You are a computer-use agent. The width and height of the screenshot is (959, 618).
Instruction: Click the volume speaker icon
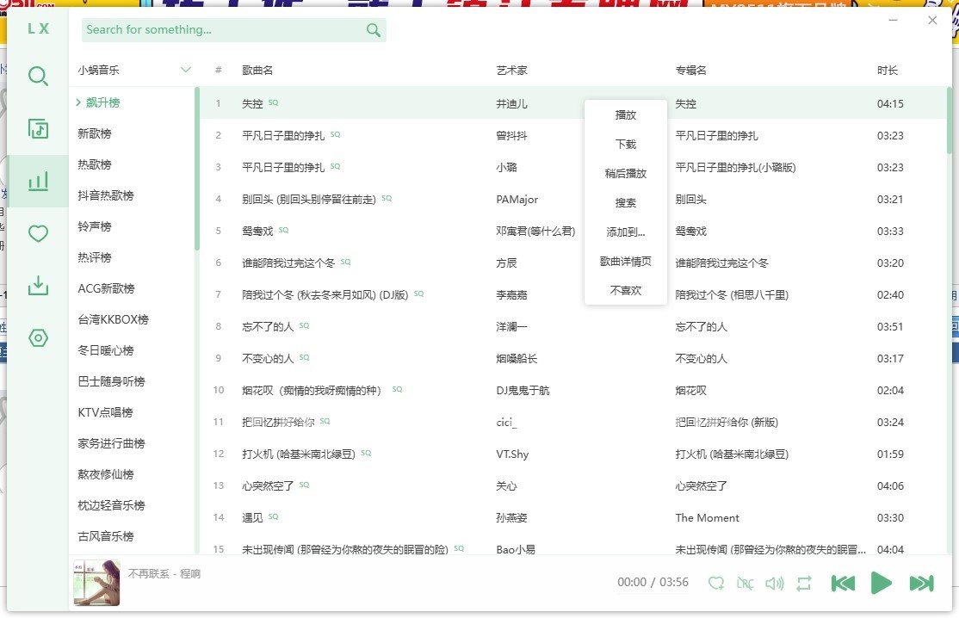(774, 584)
